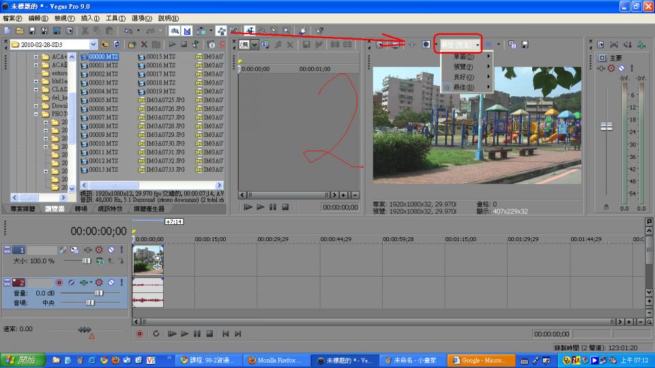Save preview snapshot to file icon

coord(525,44)
